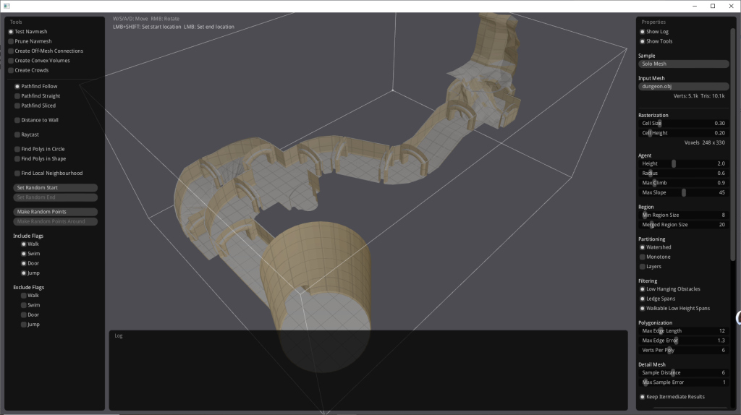Open the dungeon.obj input mesh selector
This screenshot has width=741, height=415.
[683, 86]
